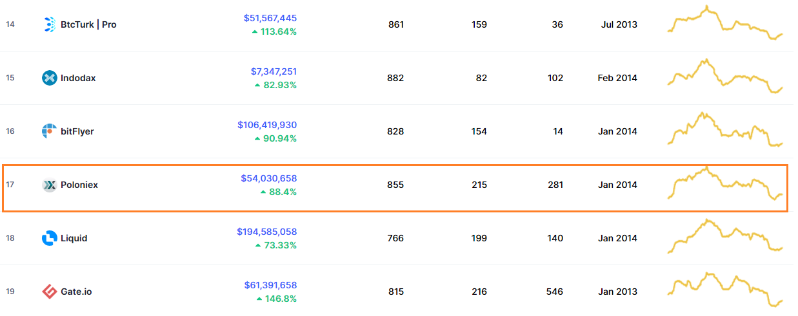798x316 pixels.
Task: Click the value 828 in bitFlyer row
Action: [396, 131]
